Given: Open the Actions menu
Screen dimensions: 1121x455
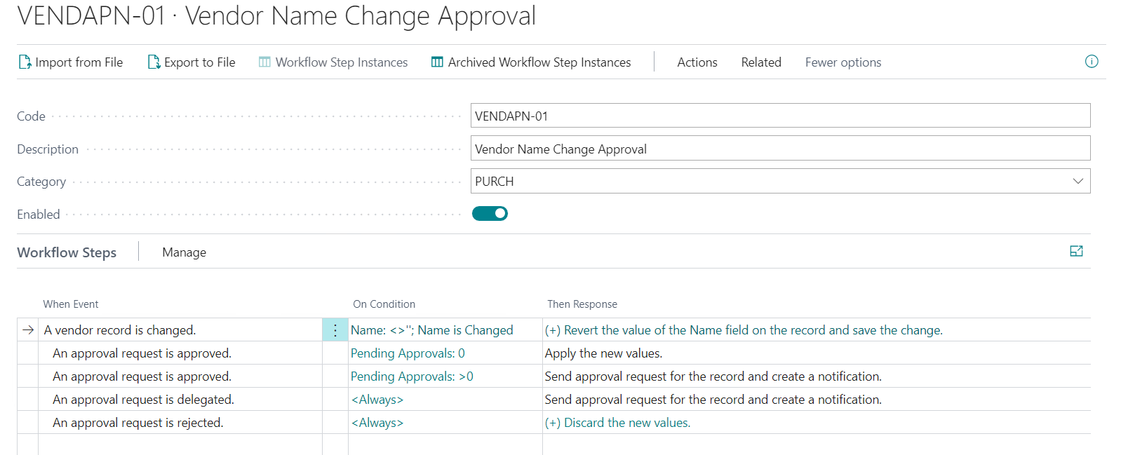Looking at the screenshot, I should [x=697, y=62].
